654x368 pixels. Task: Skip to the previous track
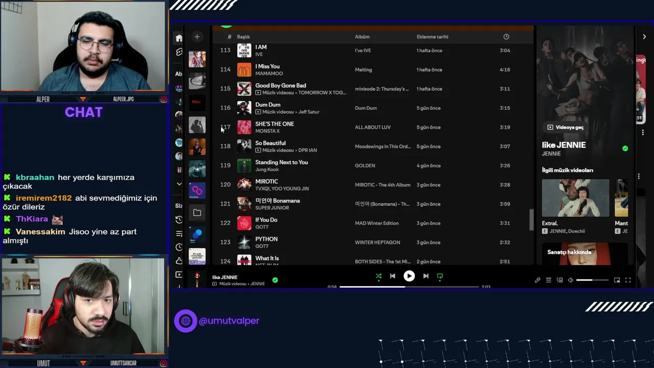coord(392,276)
